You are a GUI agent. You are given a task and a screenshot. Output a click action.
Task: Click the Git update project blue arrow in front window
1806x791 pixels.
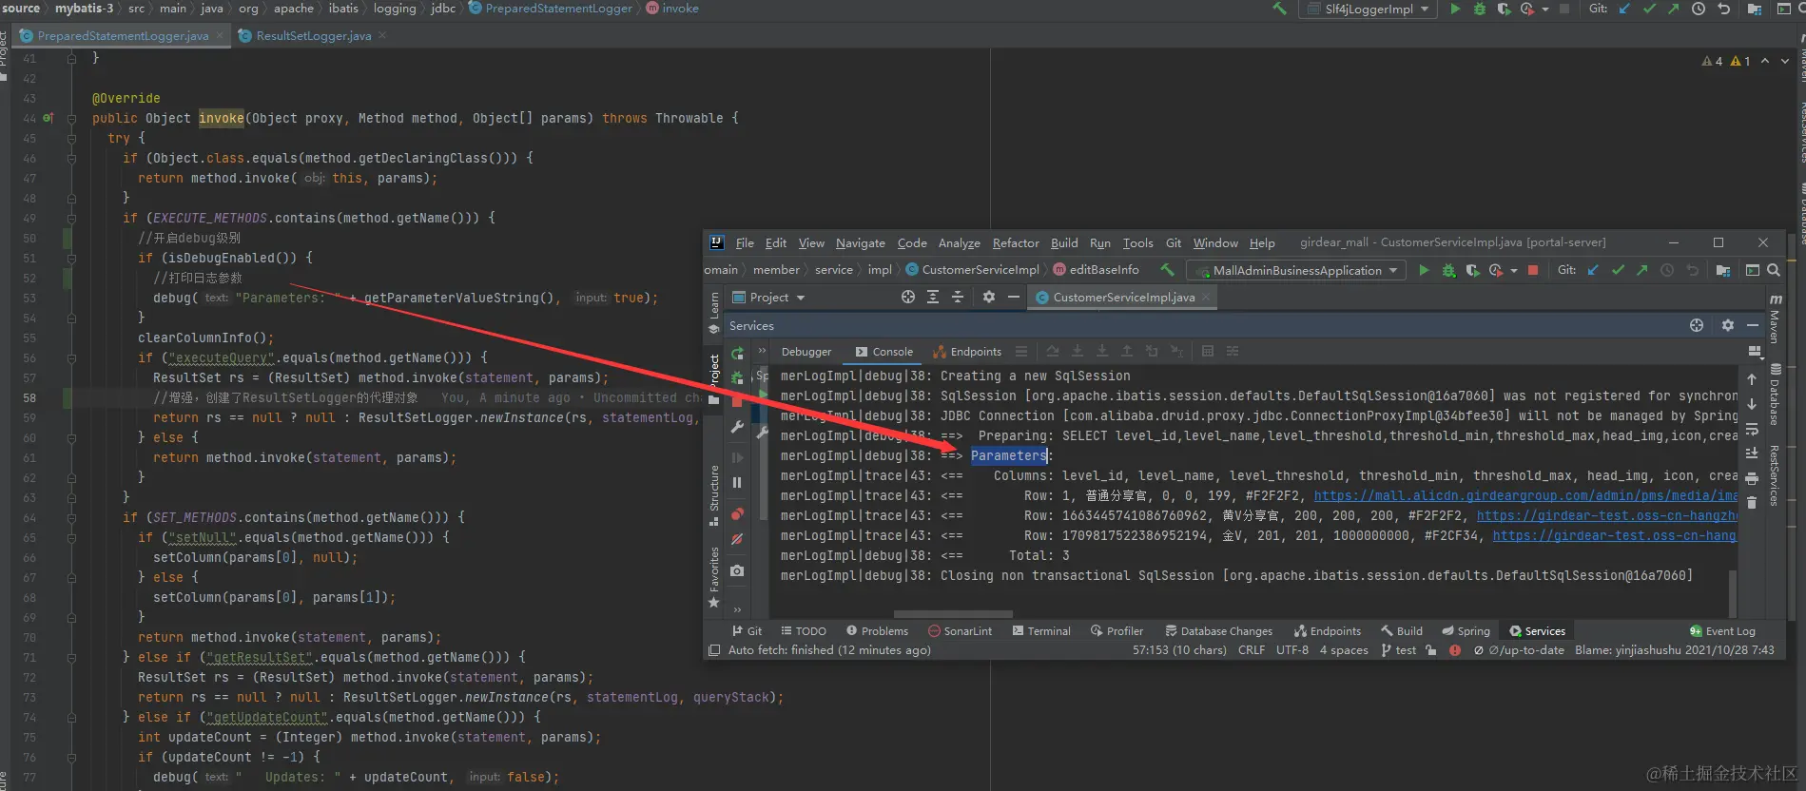point(1593,271)
